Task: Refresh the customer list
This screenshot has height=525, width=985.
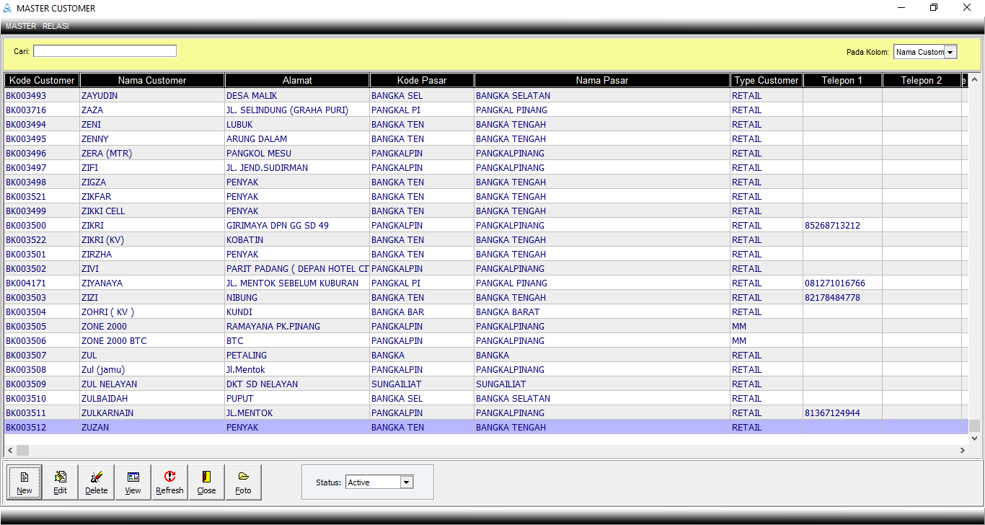Action: (169, 482)
